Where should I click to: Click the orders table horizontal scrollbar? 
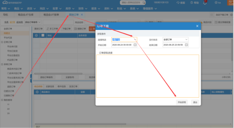[x=58, y=74]
